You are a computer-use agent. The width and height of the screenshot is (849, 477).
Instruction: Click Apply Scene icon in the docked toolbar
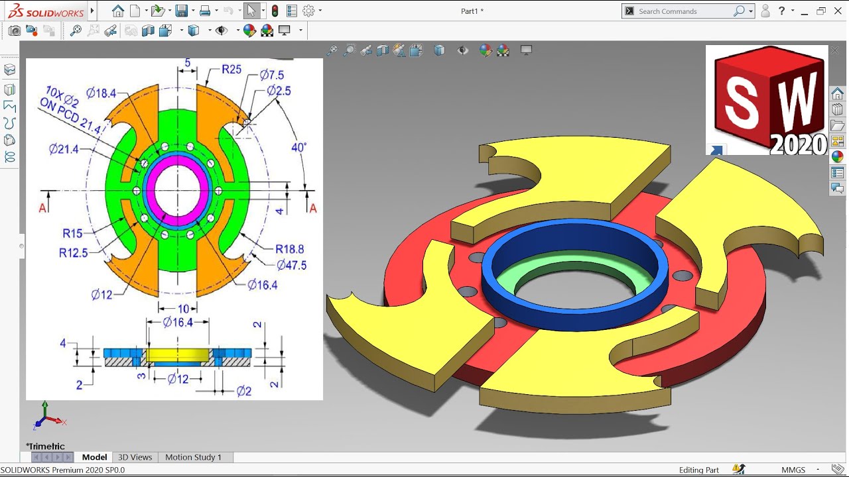click(x=267, y=30)
